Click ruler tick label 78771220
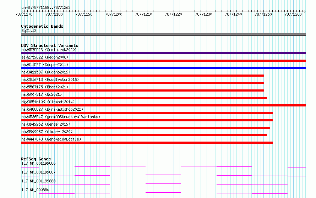The width and height of the screenshot is (316, 198). tap(173, 14)
